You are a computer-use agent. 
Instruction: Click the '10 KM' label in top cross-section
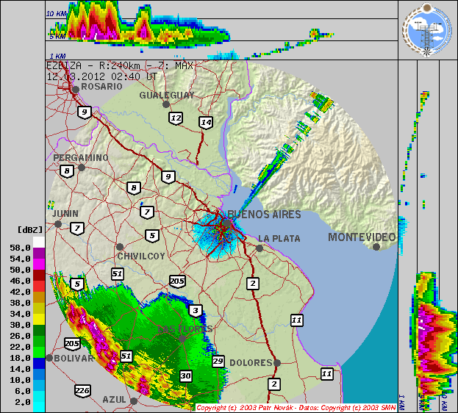(57, 14)
